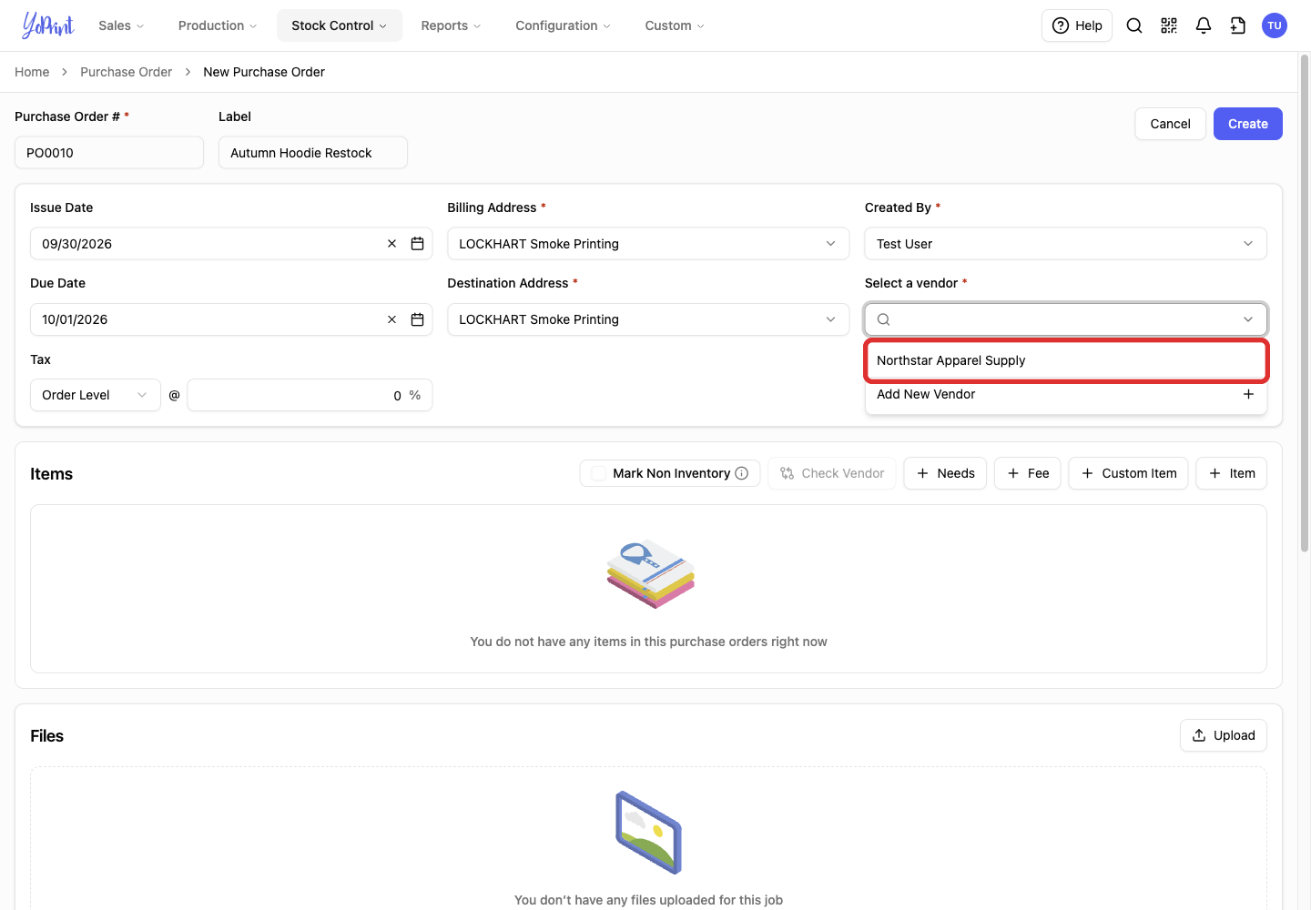Click the plus Item button
1311x910 pixels.
click(1232, 473)
